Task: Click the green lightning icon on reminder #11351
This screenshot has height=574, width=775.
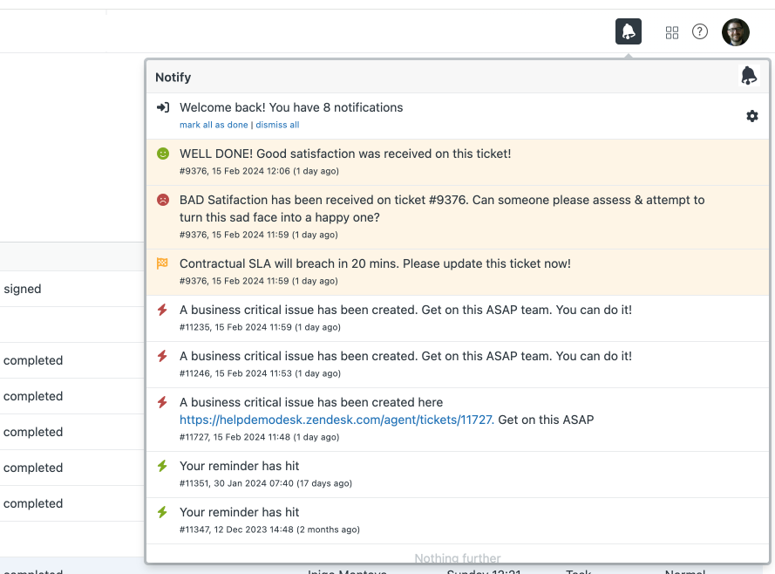Action: point(162,466)
